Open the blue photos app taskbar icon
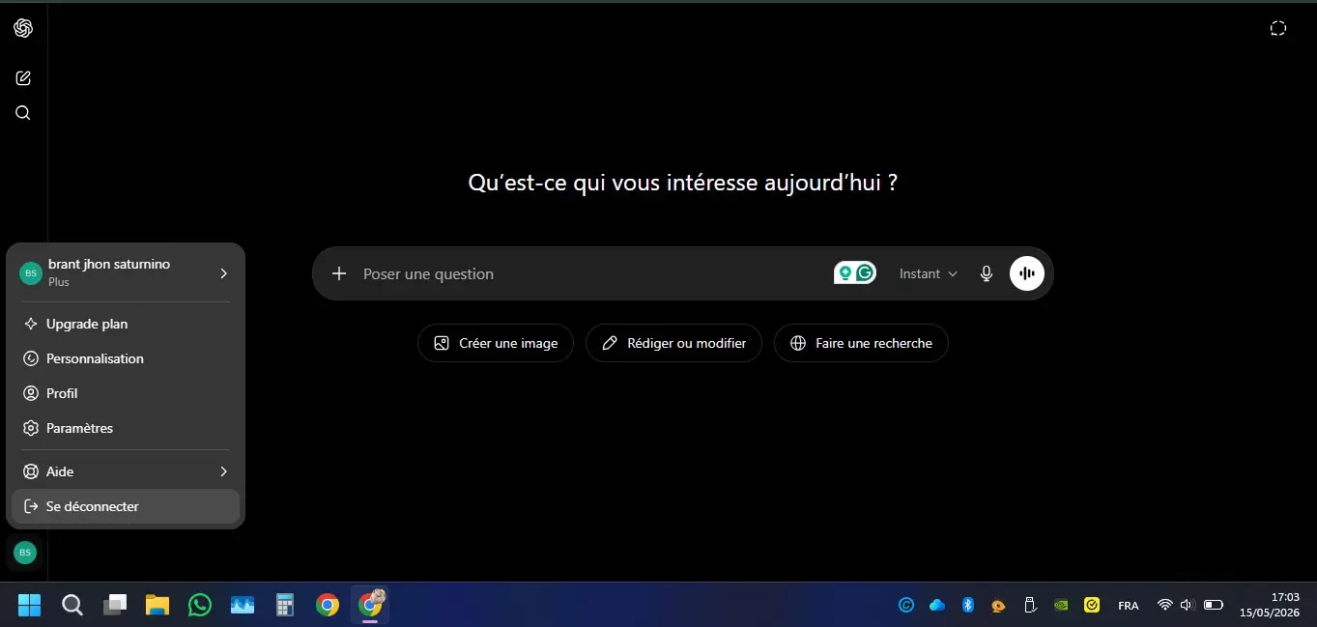1317x627 pixels. pos(243,605)
